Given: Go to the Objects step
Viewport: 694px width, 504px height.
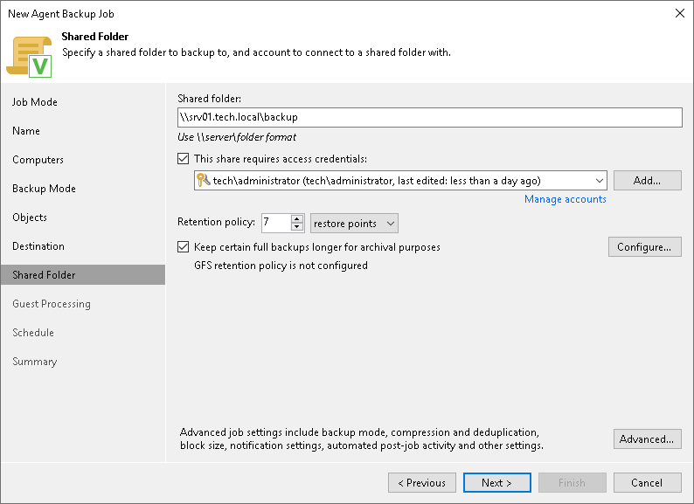Looking at the screenshot, I should pyautogui.click(x=30, y=217).
